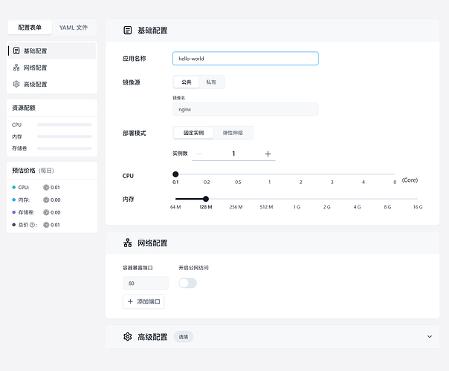Click the 基础配置 icon in sidebar
Viewport: 449px width, 371px height.
click(16, 51)
